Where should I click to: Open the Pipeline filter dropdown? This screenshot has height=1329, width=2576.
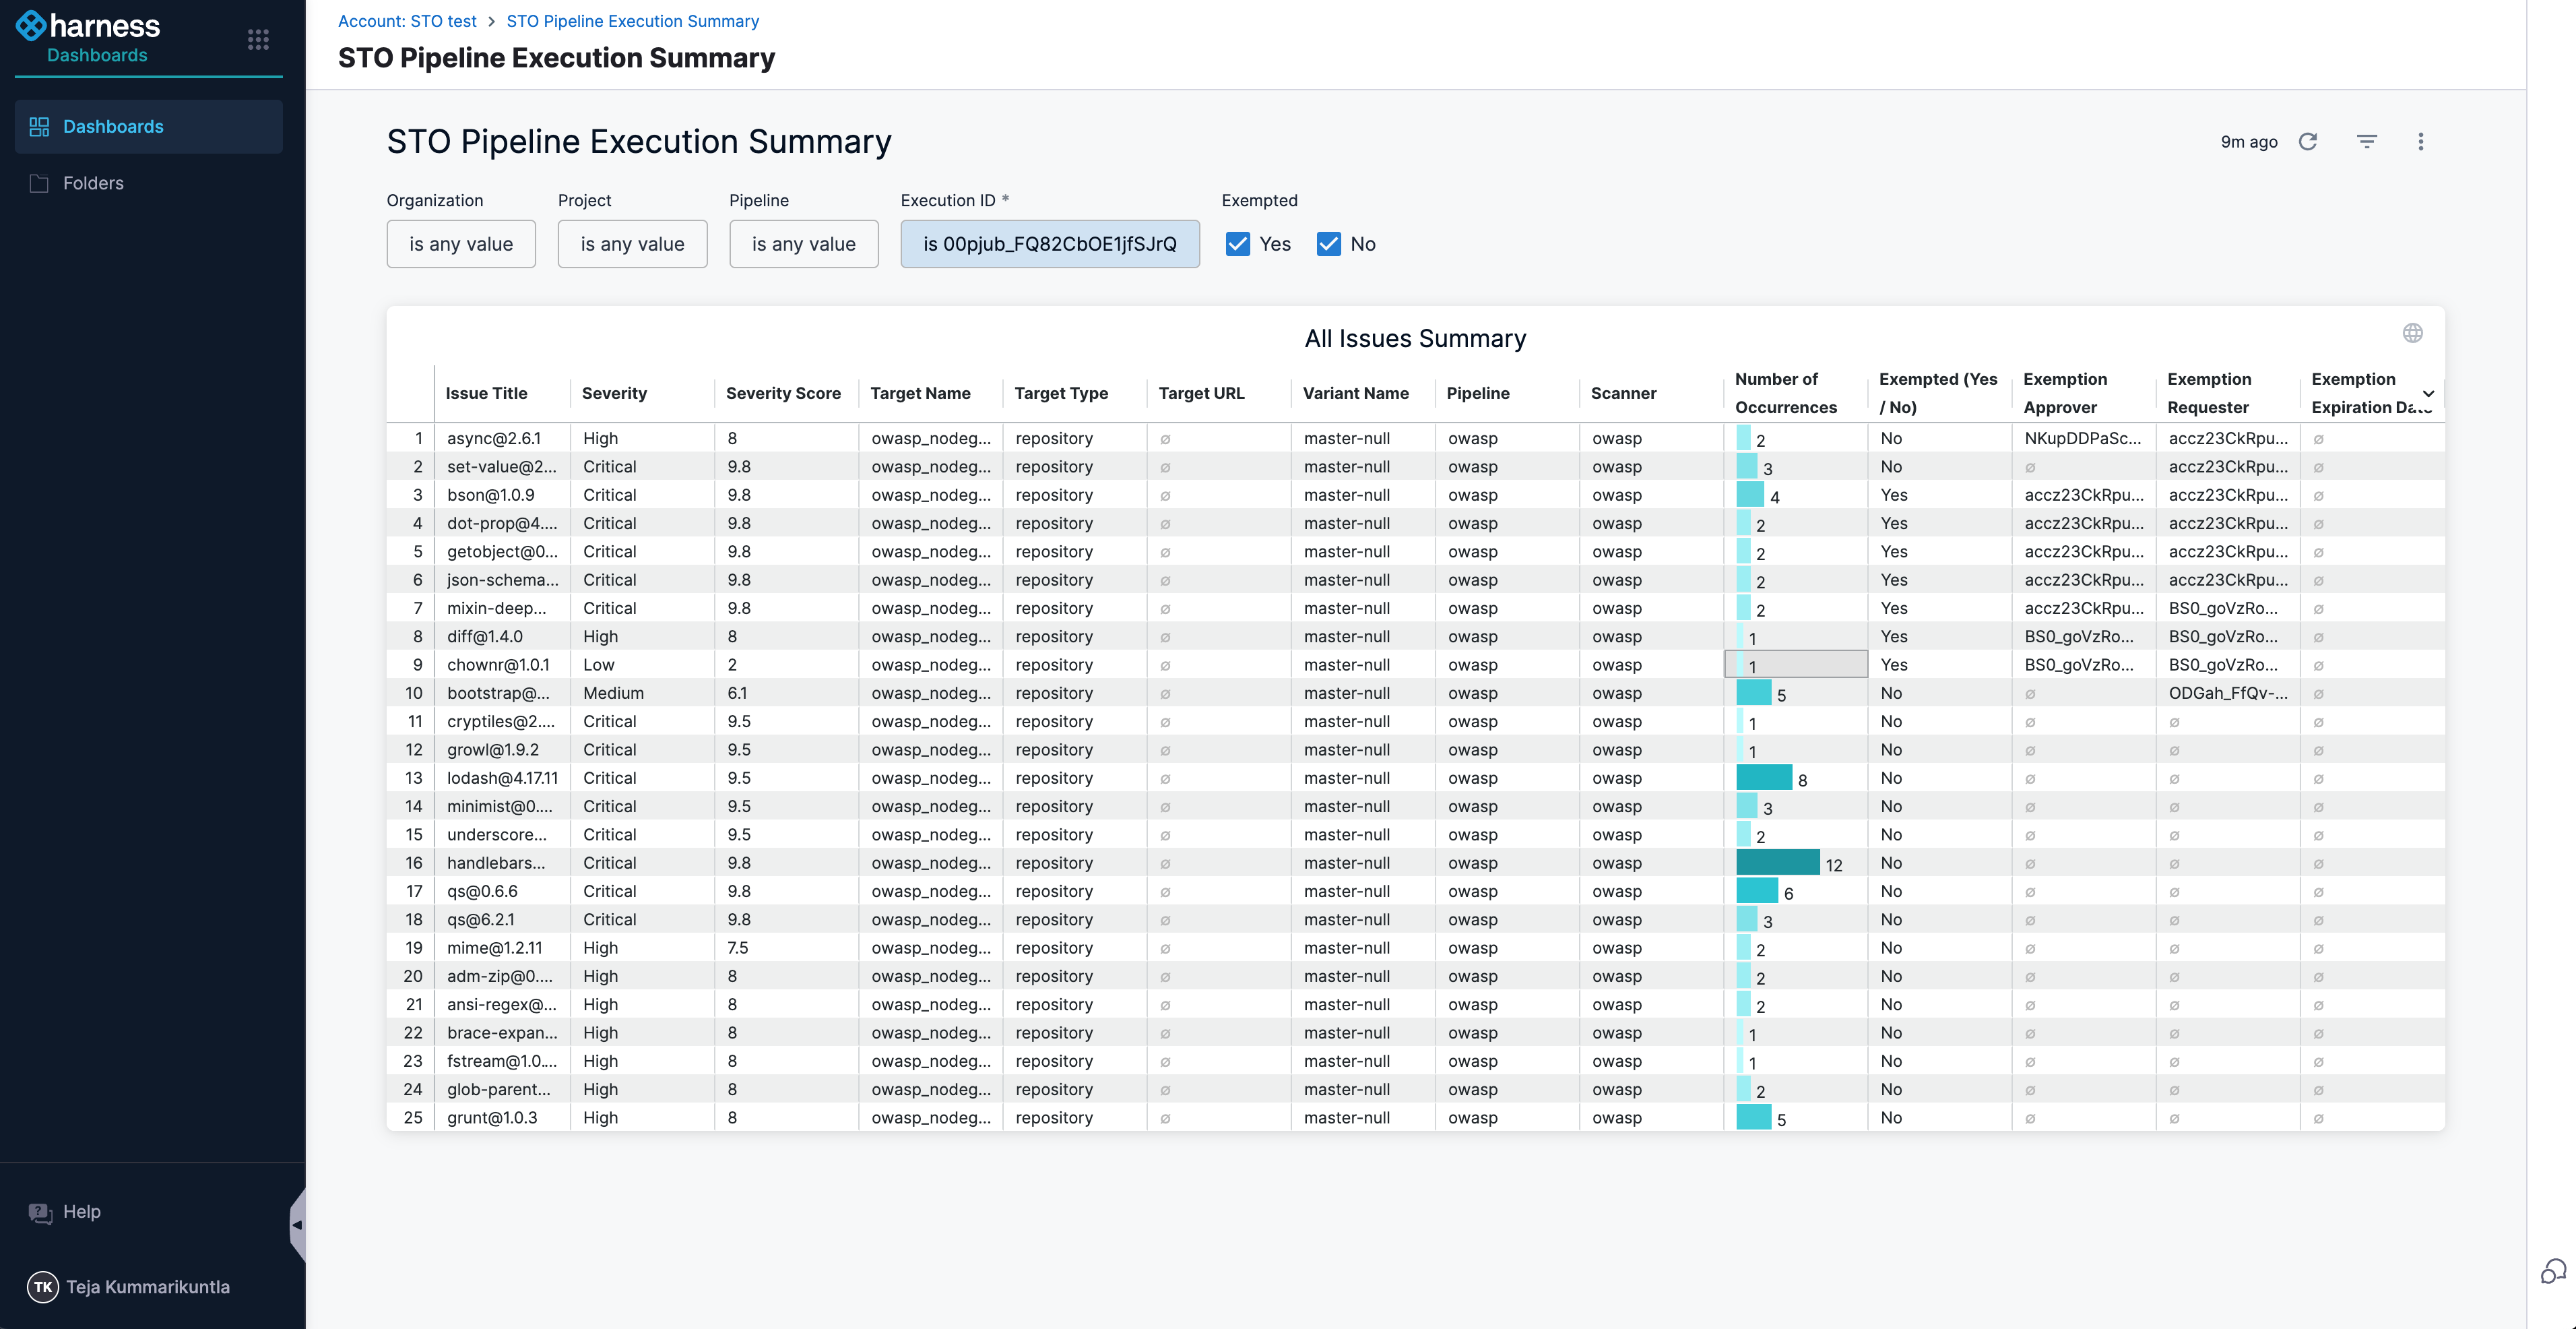(803, 244)
